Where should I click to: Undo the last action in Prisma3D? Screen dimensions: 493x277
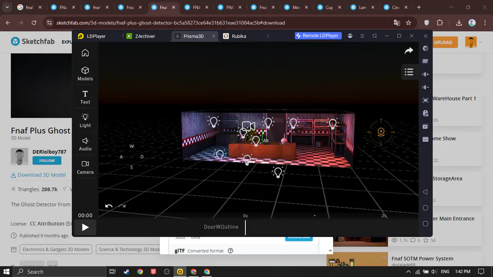point(109,206)
